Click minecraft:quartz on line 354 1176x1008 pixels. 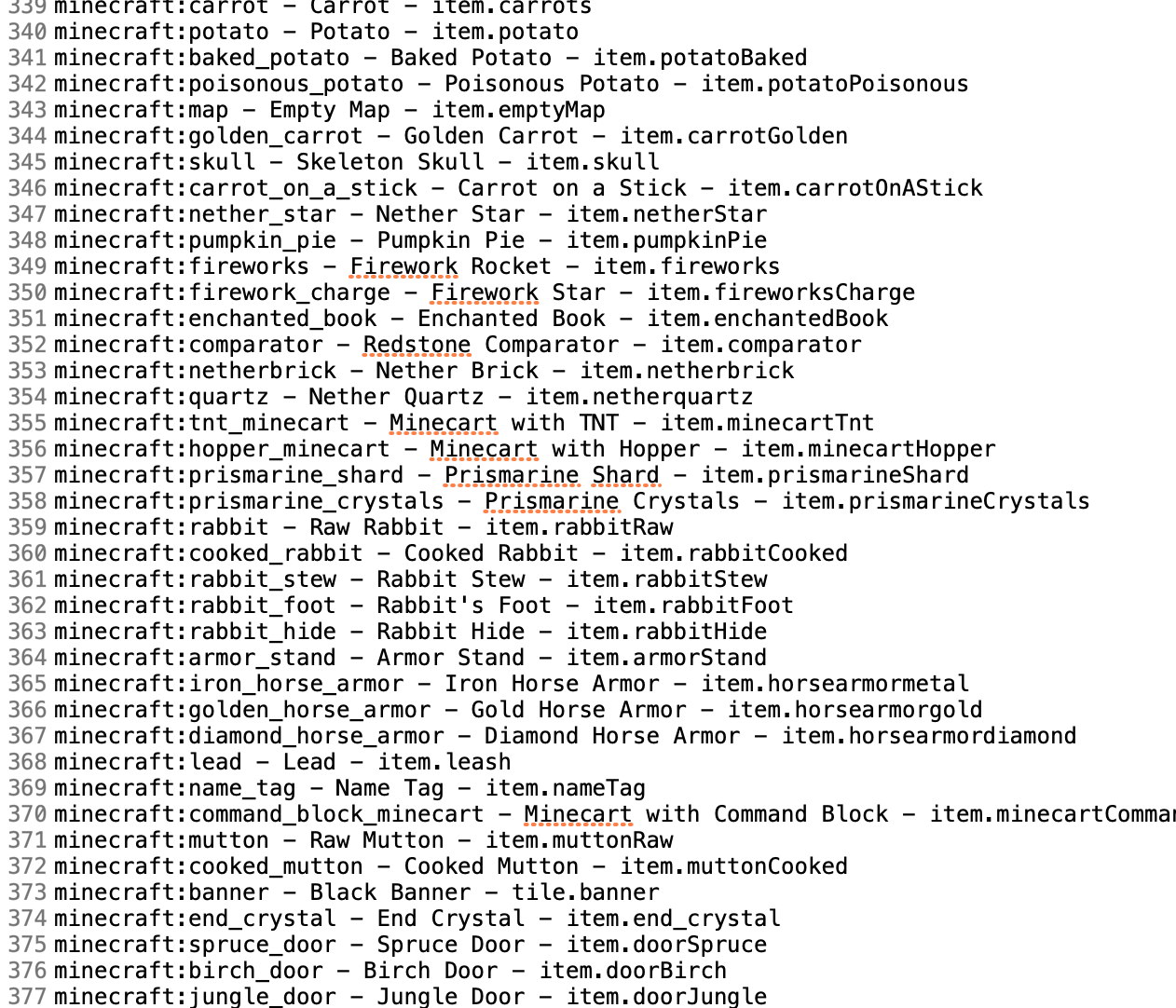pyautogui.click(x=161, y=397)
